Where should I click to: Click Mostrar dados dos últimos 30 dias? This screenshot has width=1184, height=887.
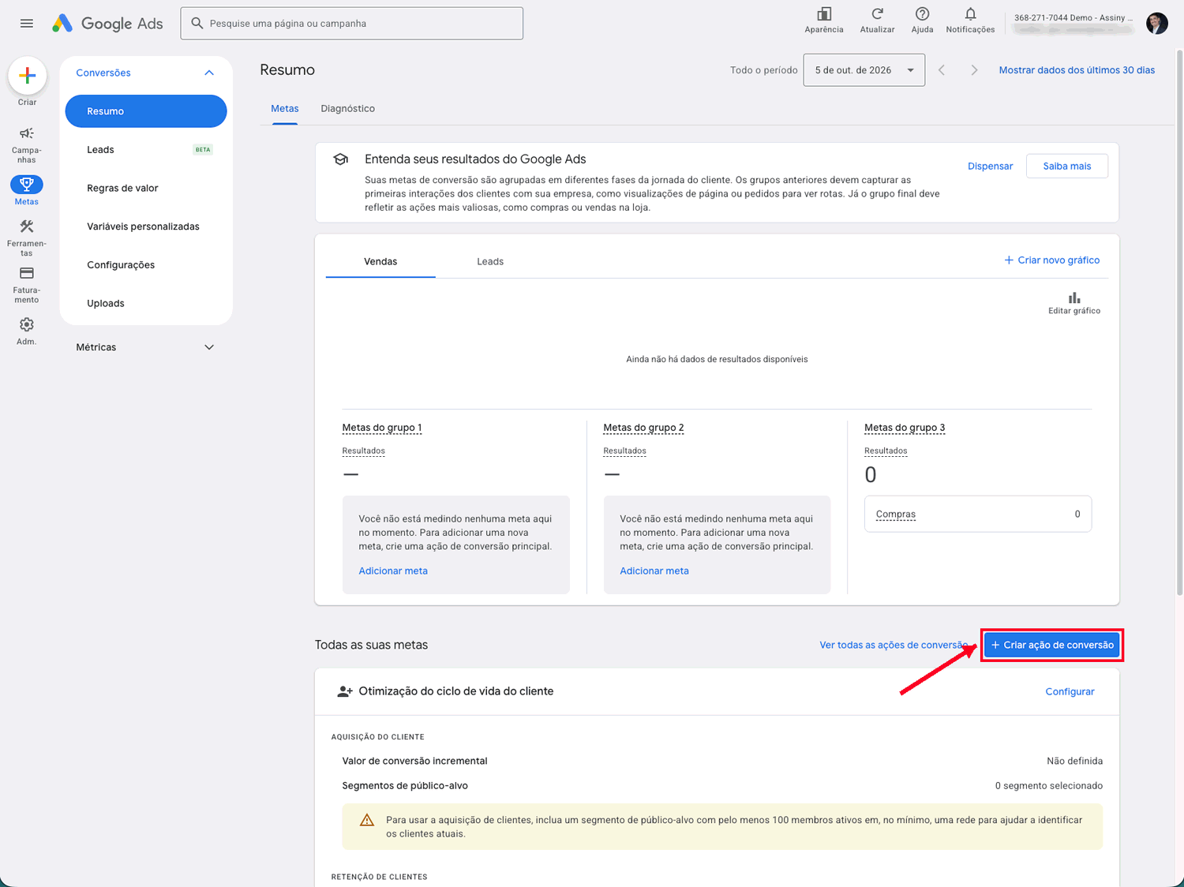click(1077, 70)
